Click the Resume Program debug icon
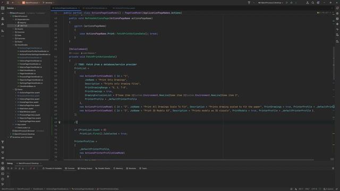The height and width of the screenshot is (191, 340). [16, 168]
